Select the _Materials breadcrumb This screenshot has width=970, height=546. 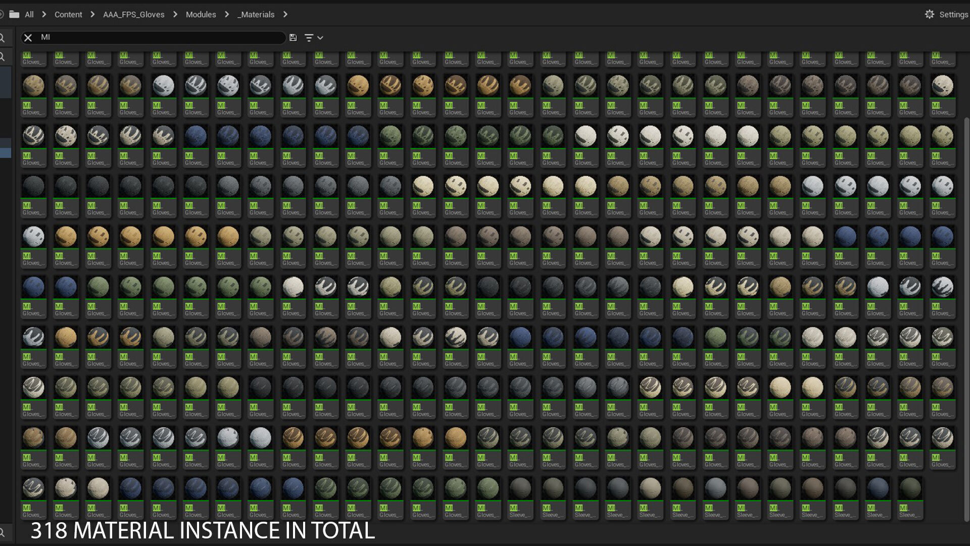pyautogui.click(x=256, y=15)
